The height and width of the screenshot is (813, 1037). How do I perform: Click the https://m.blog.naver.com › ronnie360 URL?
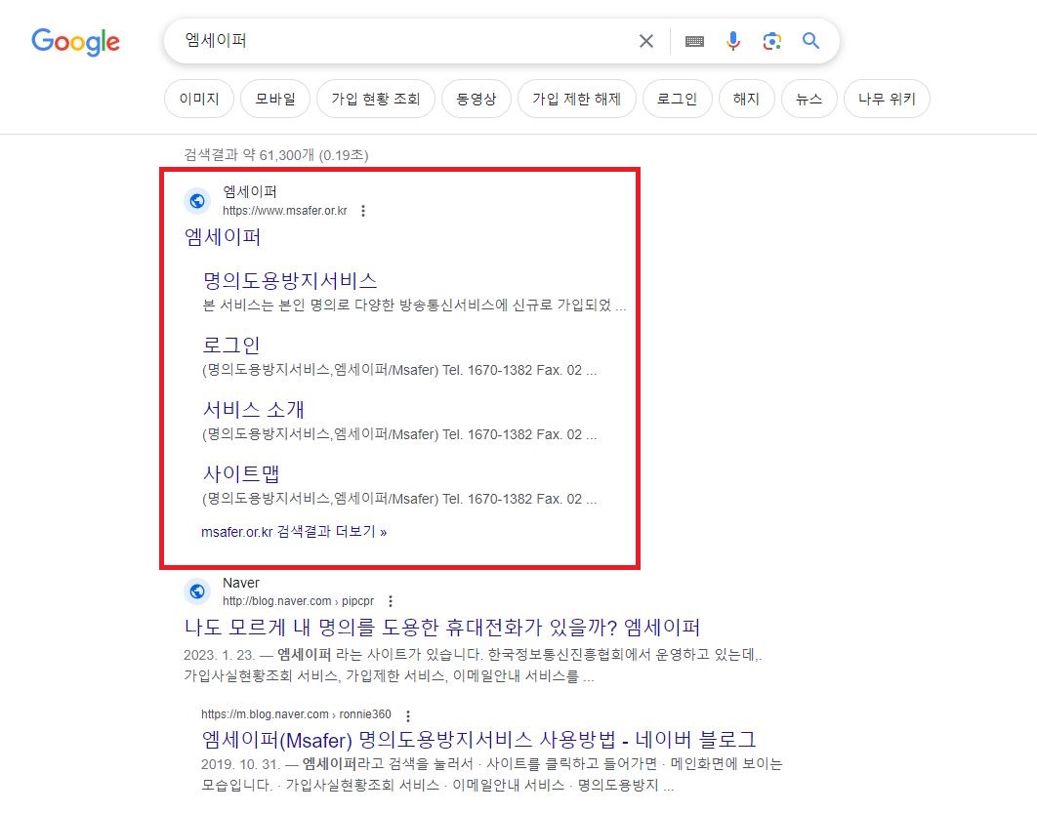pyautogui.click(x=296, y=714)
